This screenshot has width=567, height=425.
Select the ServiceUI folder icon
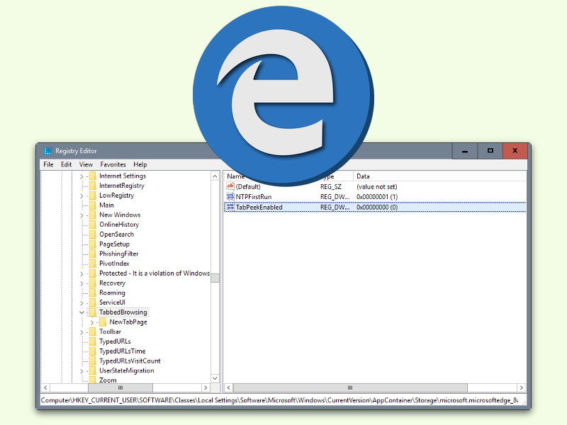coord(93,303)
